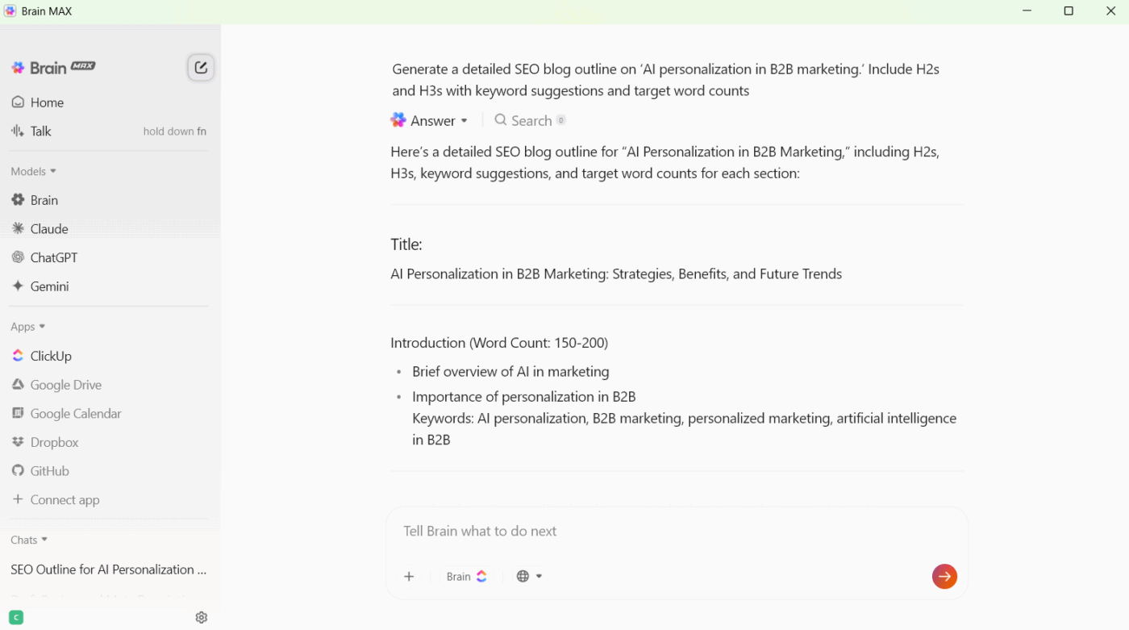Open SEO Outline for AI Personalization chat
Viewport: 1129px width, 630px height.
(108, 570)
